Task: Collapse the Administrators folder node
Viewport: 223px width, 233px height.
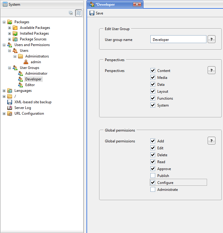Action: pyautogui.click(x=15, y=57)
